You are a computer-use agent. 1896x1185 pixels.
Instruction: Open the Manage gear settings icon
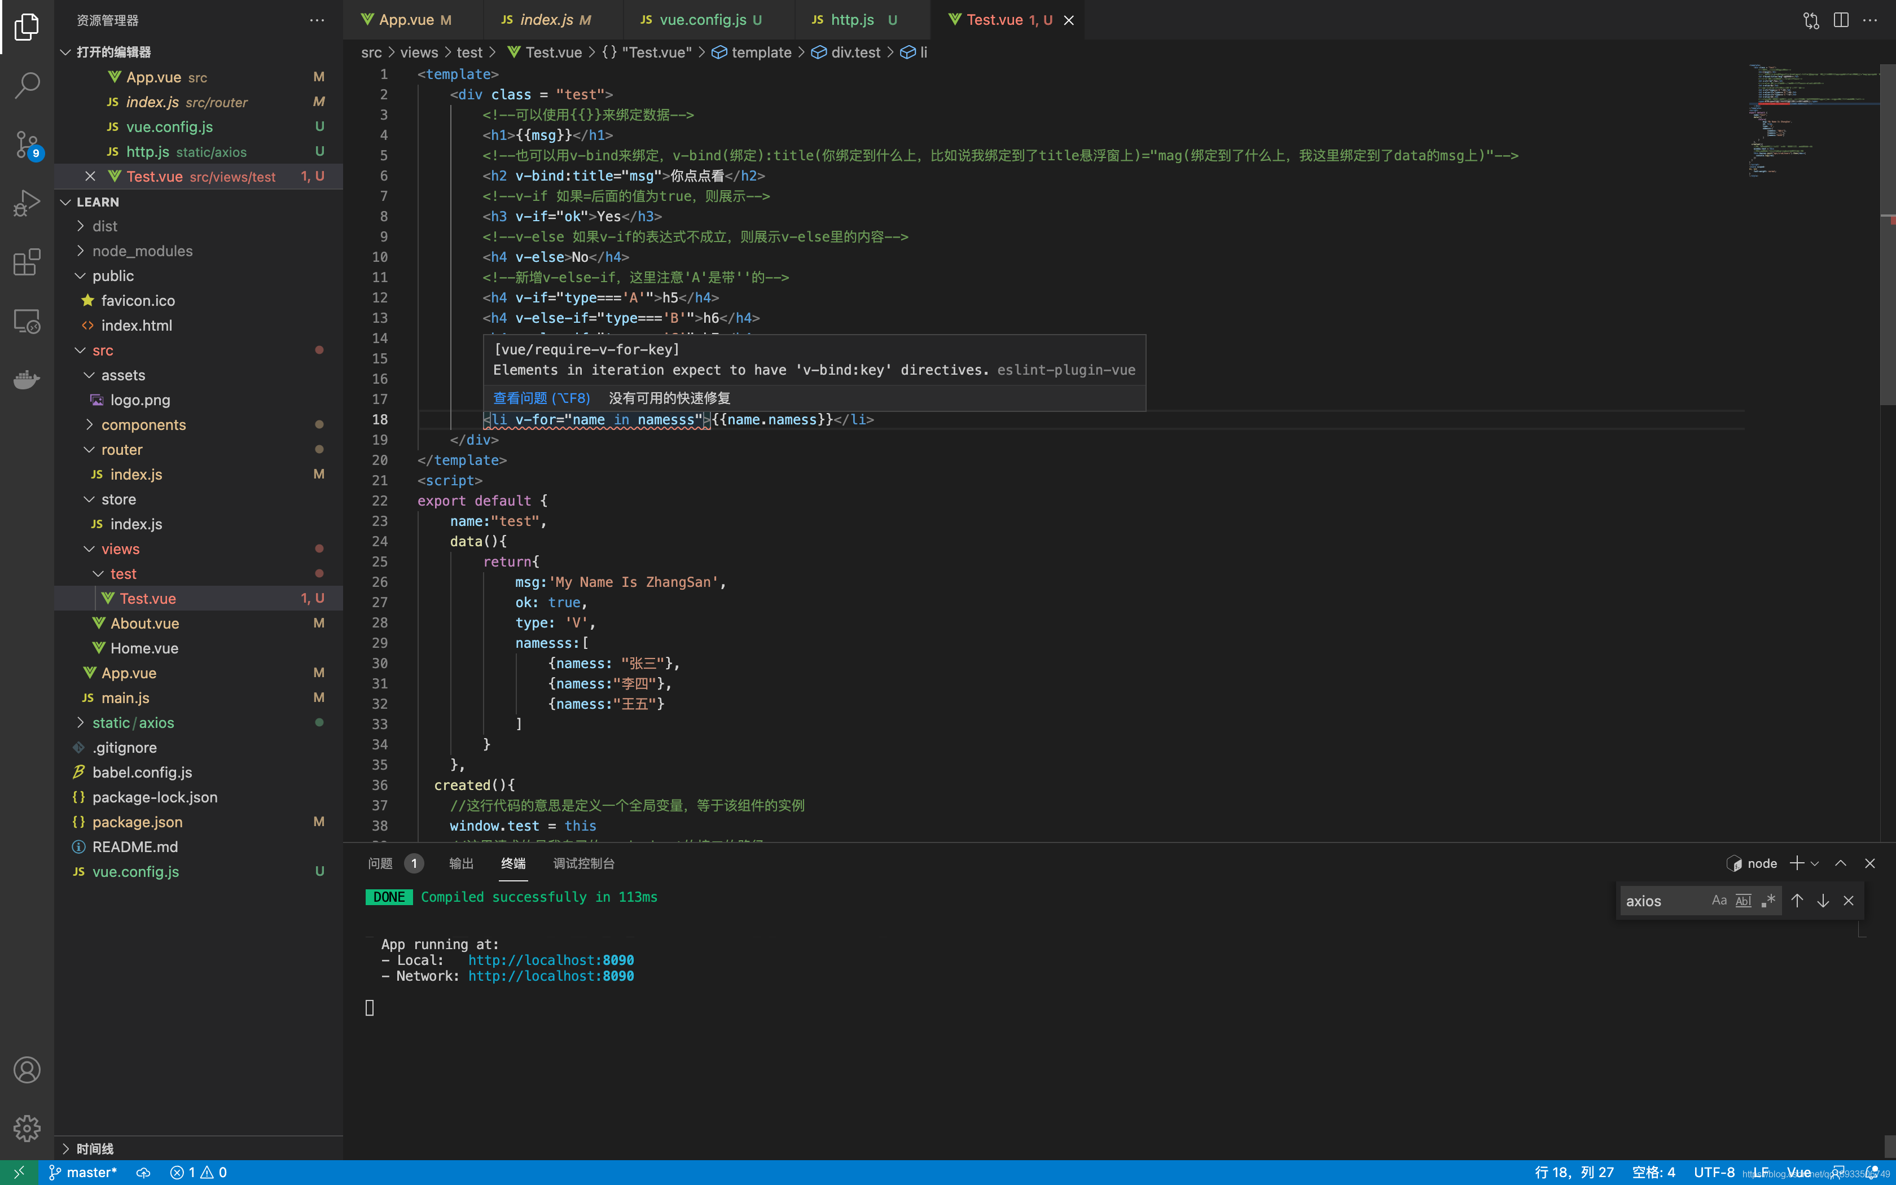click(x=27, y=1129)
